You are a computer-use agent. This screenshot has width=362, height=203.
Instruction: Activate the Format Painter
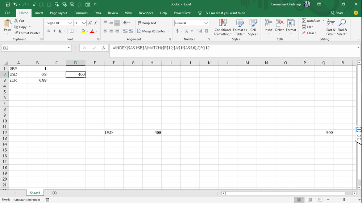27,33
